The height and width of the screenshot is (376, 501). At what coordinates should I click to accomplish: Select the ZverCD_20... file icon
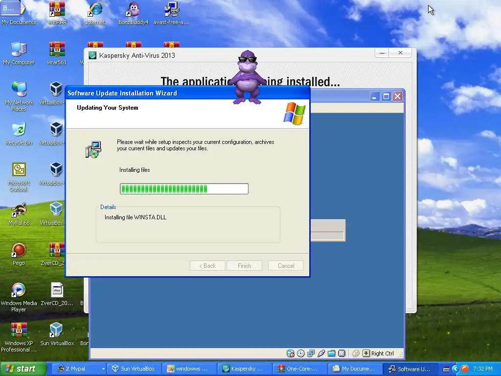pyautogui.click(x=57, y=294)
